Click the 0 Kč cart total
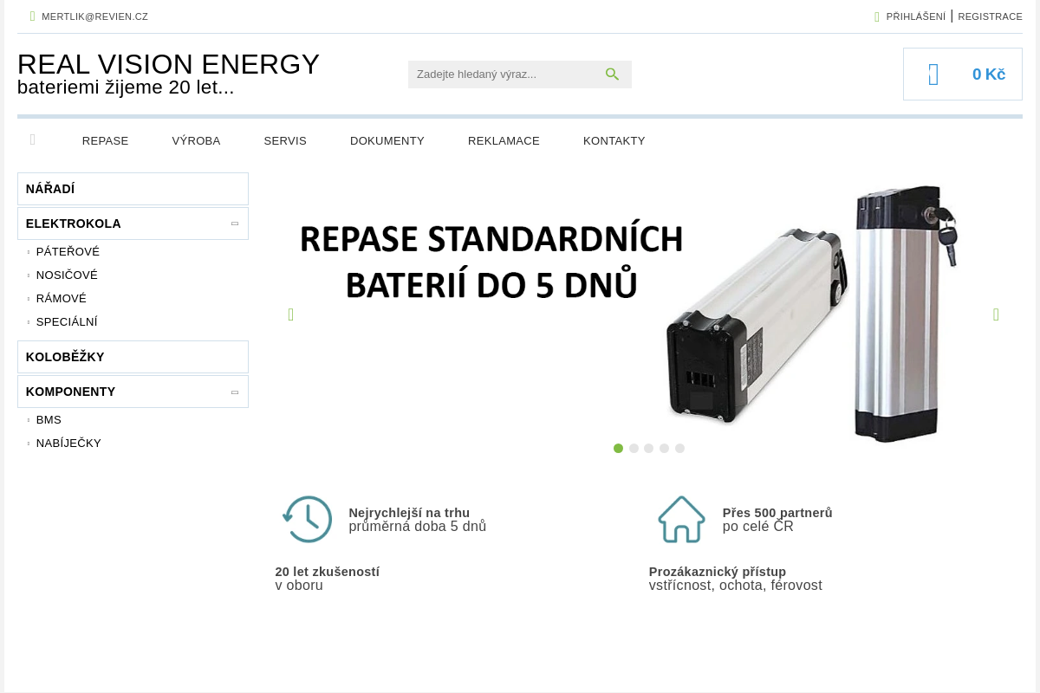The width and height of the screenshot is (1040, 693). (989, 74)
